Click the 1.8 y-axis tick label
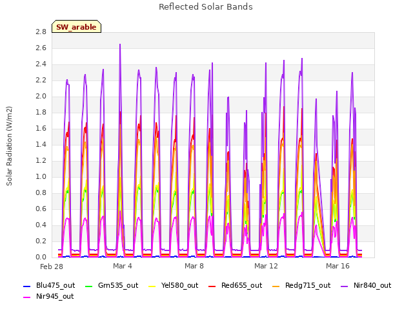 [x=41, y=112]
